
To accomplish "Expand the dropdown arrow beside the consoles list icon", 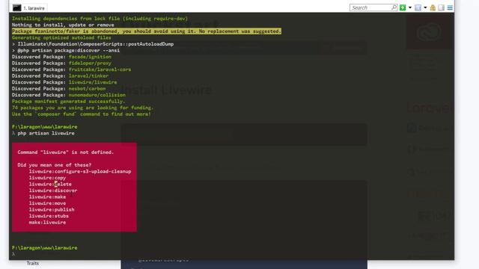I will click(x=425, y=7).
